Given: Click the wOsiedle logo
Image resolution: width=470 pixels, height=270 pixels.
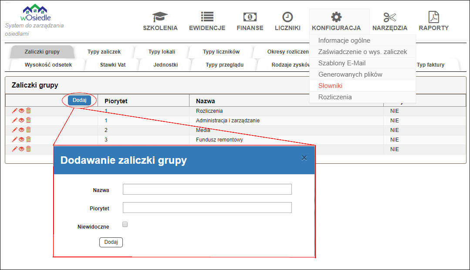Looking at the screenshot, I should coord(35,13).
